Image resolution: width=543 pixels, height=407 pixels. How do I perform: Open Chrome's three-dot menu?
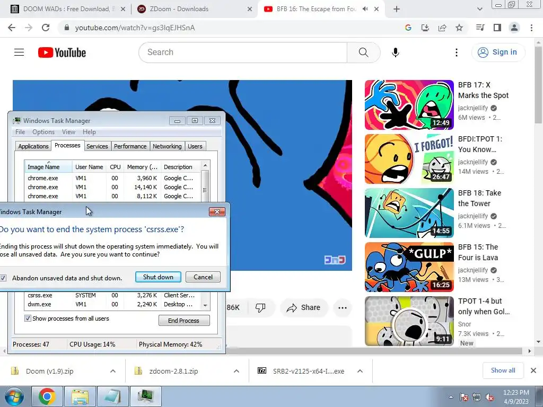click(531, 28)
